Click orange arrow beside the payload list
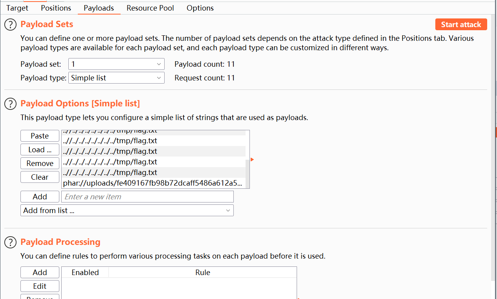Screen dimensions: 497x299 coord(252,159)
